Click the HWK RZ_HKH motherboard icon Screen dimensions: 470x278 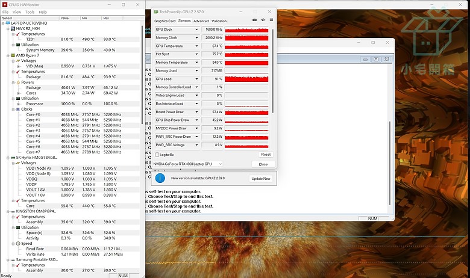(x=13, y=28)
